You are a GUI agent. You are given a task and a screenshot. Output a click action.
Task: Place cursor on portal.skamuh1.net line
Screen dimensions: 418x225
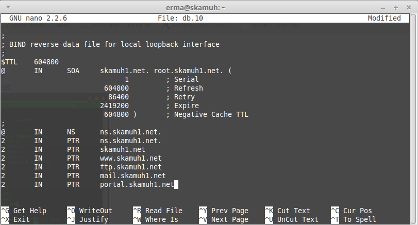(x=138, y=184)
